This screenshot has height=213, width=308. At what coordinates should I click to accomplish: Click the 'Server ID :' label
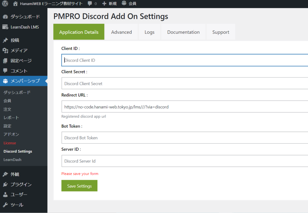pos(71,149)
